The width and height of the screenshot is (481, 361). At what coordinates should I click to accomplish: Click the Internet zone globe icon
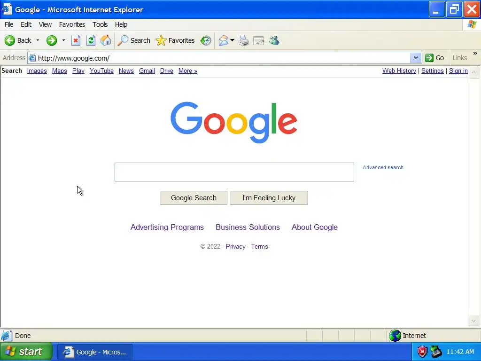point(395,336)
